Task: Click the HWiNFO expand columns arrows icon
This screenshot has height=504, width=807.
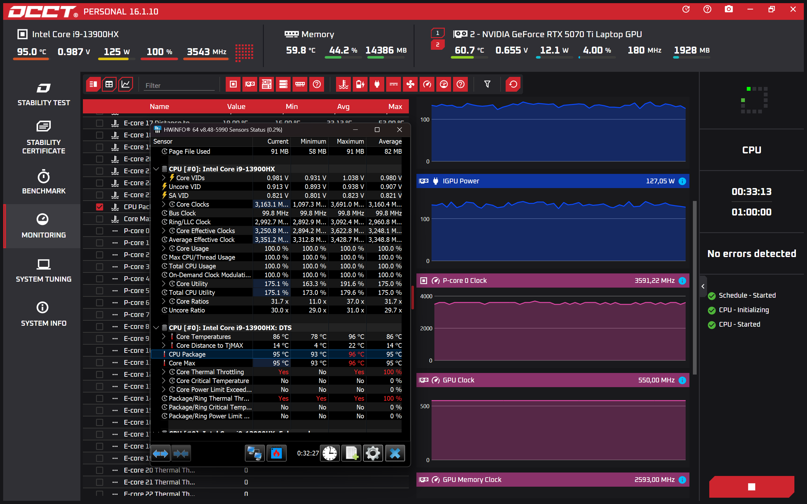Action: (x=161, y=453)
